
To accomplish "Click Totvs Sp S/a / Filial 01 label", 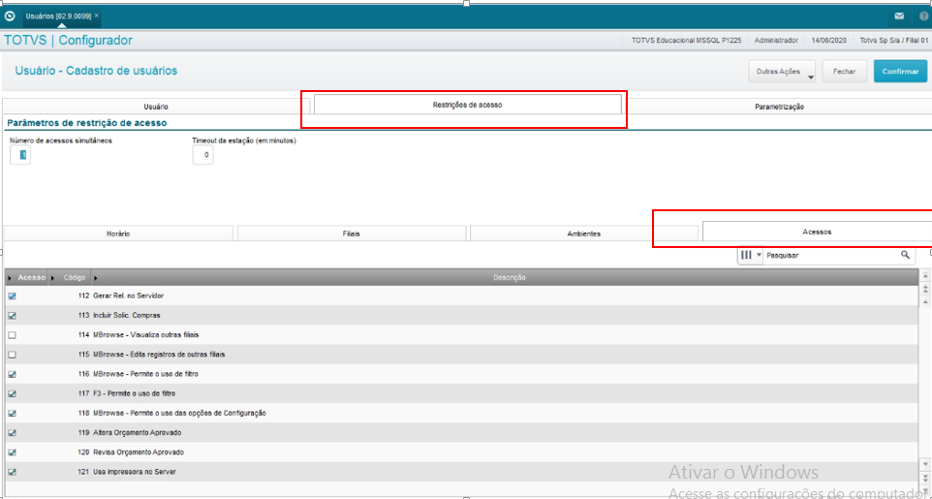I will click(x=894, y=41).
